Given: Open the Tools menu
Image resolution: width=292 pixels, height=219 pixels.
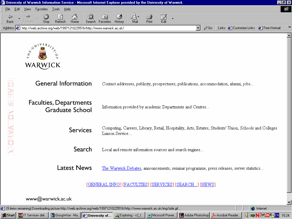Looking at the screenshot, I should (56, 9).
